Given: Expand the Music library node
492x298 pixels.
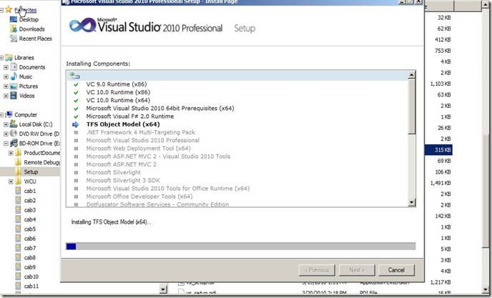Looking at the screenshot, I should point(6,76).
